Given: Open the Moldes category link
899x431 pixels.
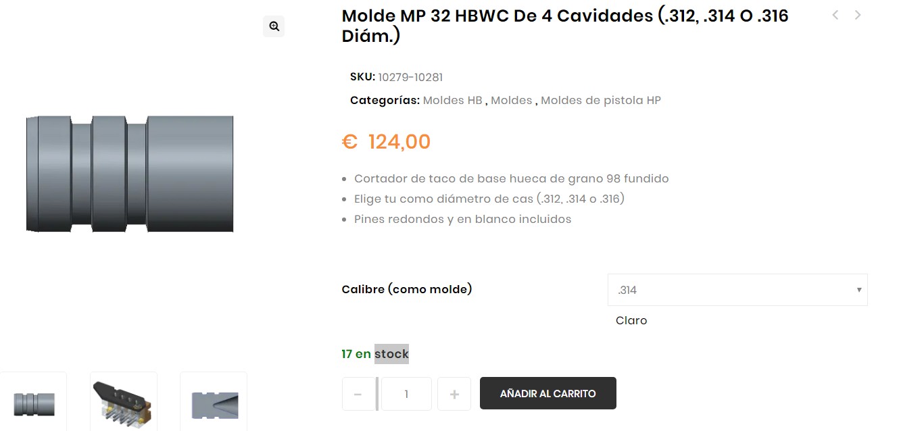Looking at the screenshot, I should coord(511,100).
